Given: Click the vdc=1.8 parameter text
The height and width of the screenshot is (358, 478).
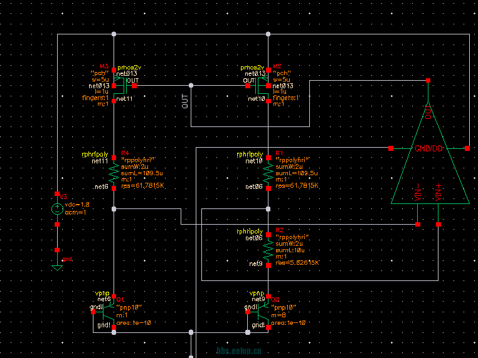Looking at the screenshot, I should tap(76, 205).
